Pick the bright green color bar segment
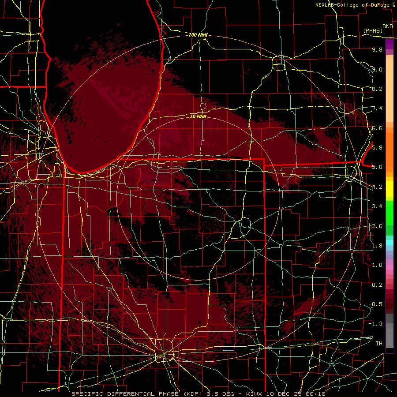 (x=390, y=213)
